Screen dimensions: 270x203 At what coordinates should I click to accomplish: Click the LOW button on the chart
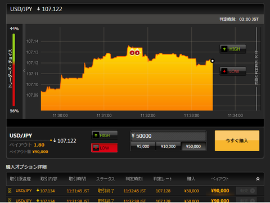[233, 71]
